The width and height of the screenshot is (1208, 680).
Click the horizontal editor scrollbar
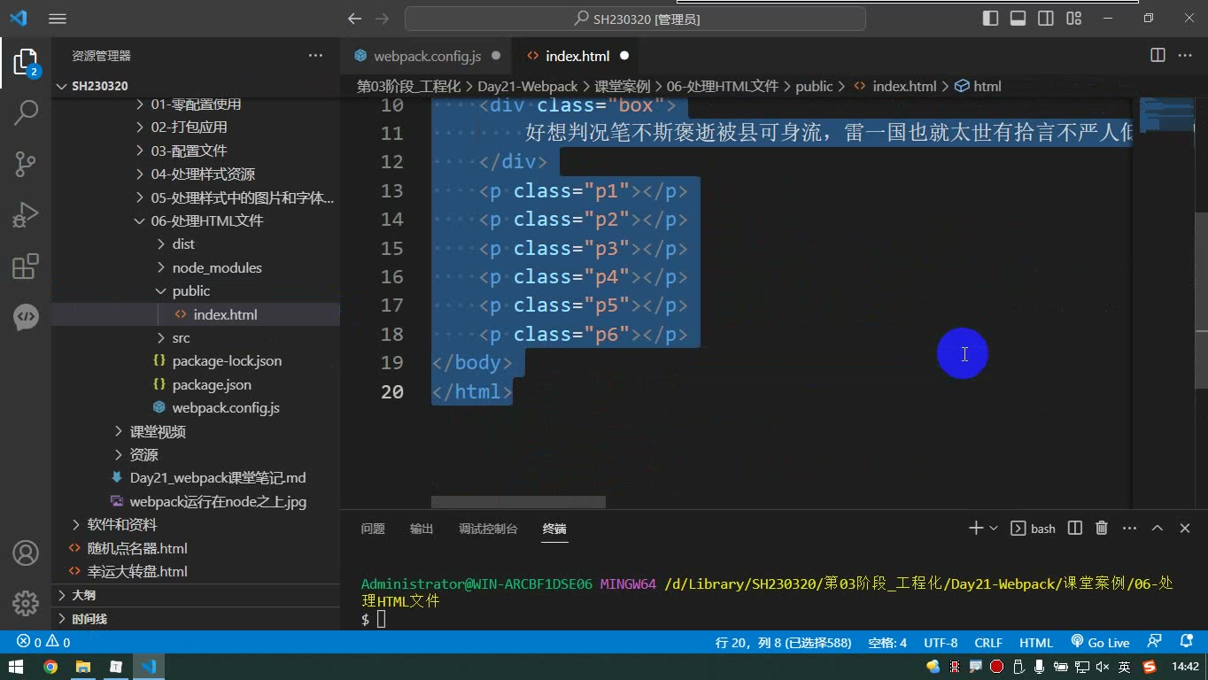click(518, 501)
